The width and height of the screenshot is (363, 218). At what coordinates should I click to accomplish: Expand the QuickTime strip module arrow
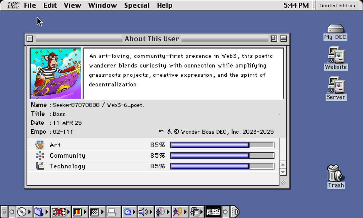coord(134,212)
